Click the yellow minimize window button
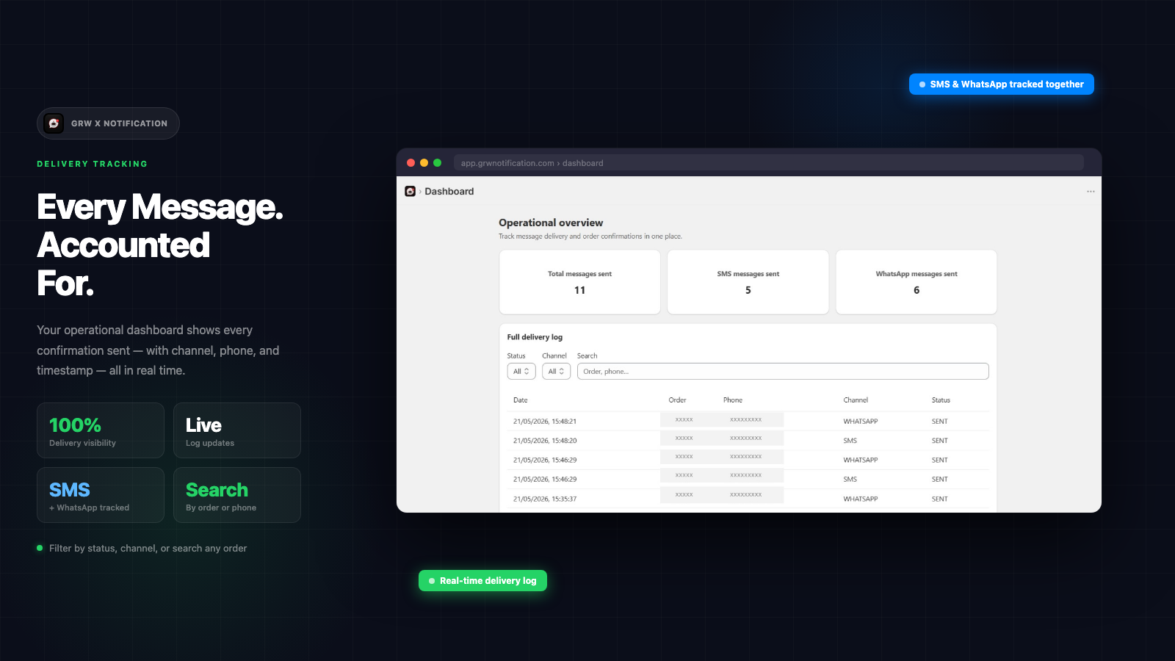Image resolution: width=1175 pixels, height=661 pixels. (424, 163)
